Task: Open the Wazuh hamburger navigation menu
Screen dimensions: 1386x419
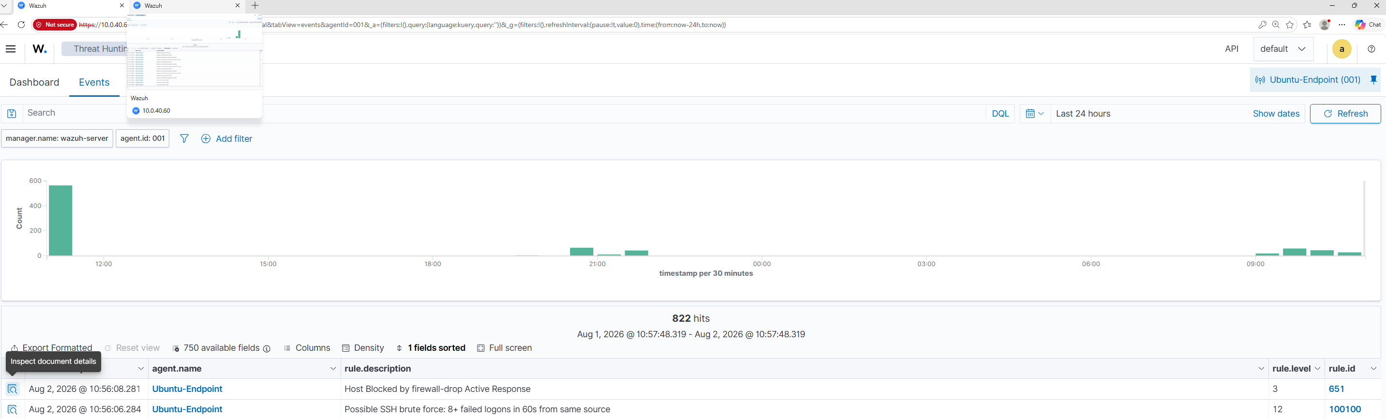Action: tap(11, 49)
